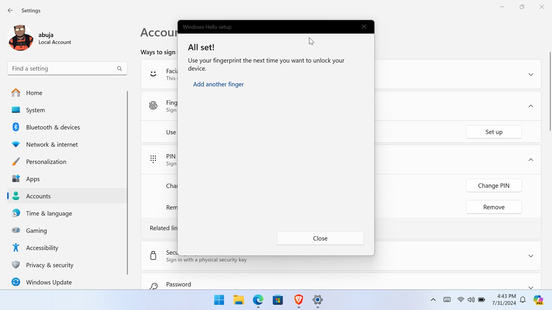
Task: Click the Find a setting search box
Action: click(67, 68)
